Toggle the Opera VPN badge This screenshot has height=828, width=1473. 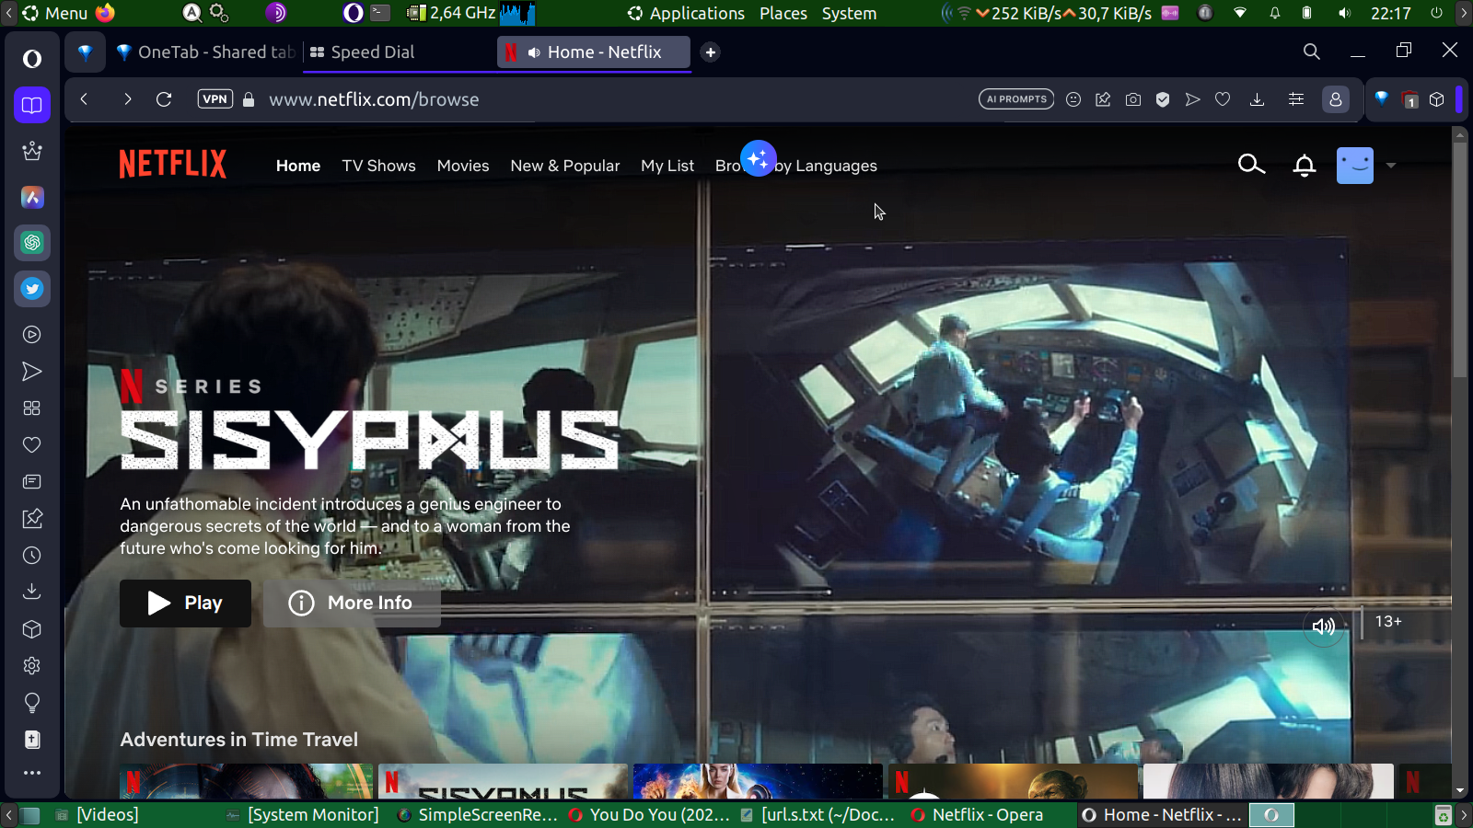(215, 99)
